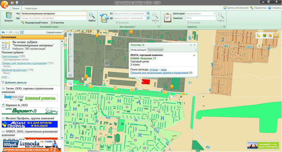
Task: Click the printer icon in title bar
Action: click(17, 2)
